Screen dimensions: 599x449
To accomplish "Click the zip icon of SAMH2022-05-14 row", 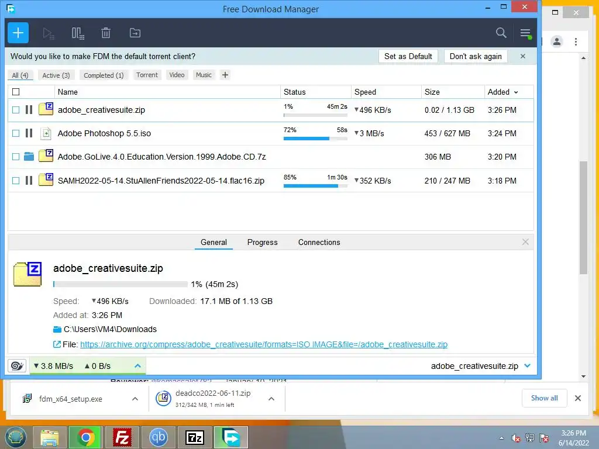I will tap(46, 179).
